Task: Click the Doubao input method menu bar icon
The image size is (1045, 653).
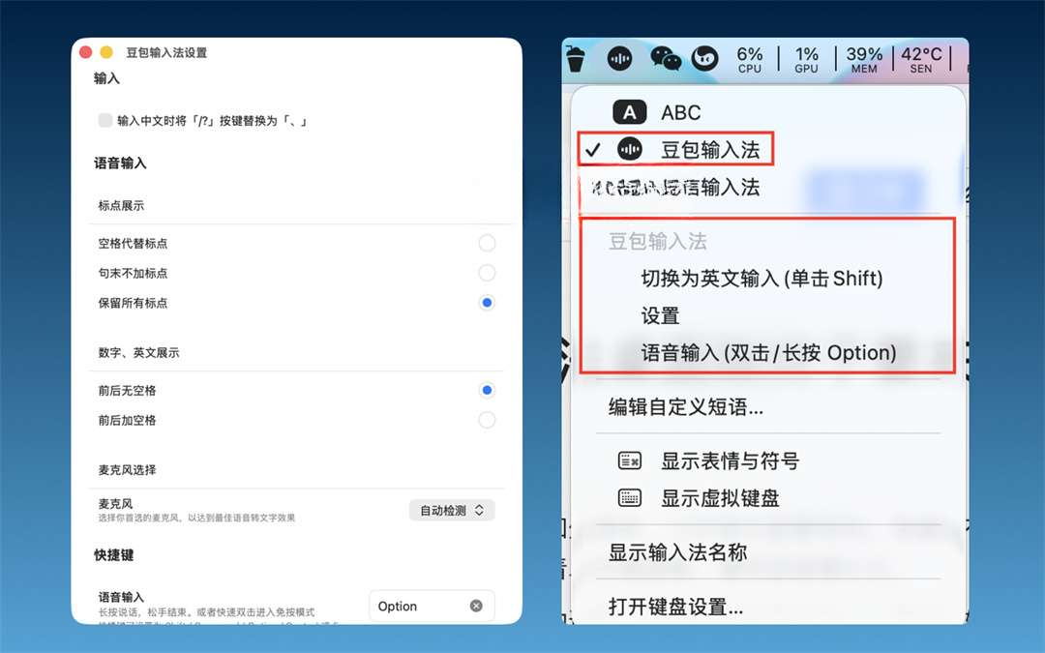Action: (620, 59)
